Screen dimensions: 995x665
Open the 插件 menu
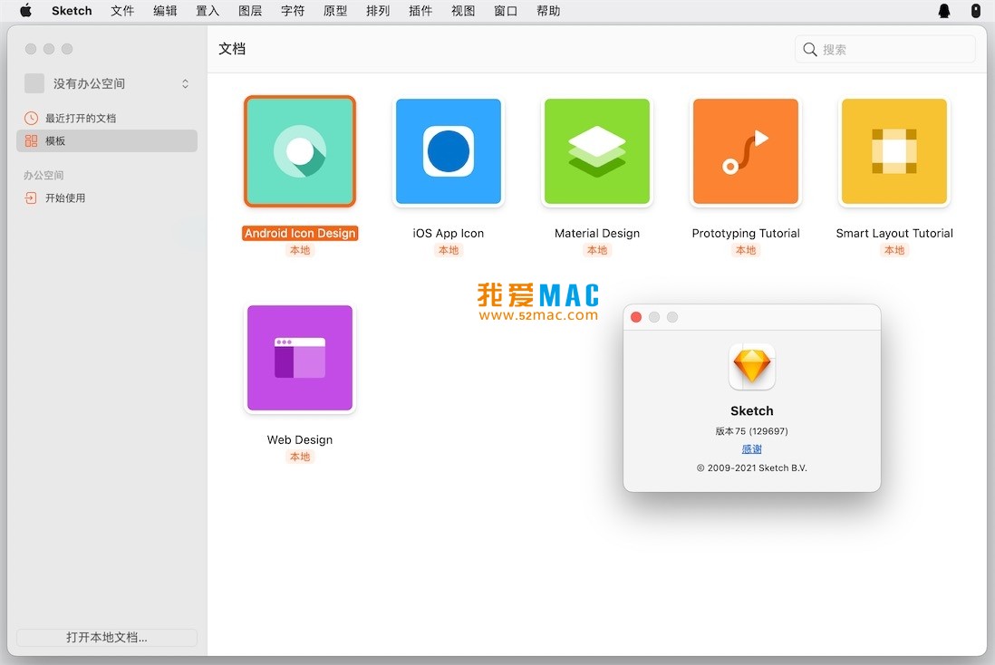click(420, 11)
